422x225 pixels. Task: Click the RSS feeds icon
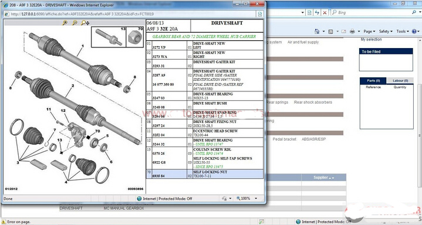331,32
